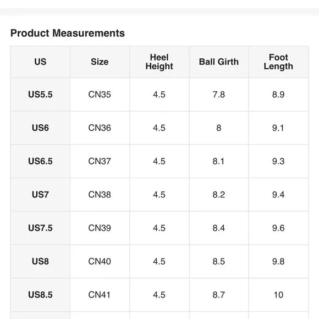Select the US column header
The width and height of the screenshot is (319, 319).
[x=40, y=62]
